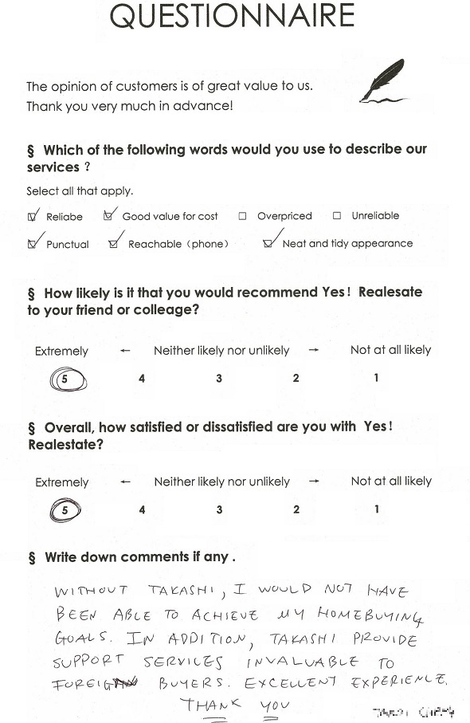
Task: Select rating 4 for recommendation question
Action: [142, 379]
